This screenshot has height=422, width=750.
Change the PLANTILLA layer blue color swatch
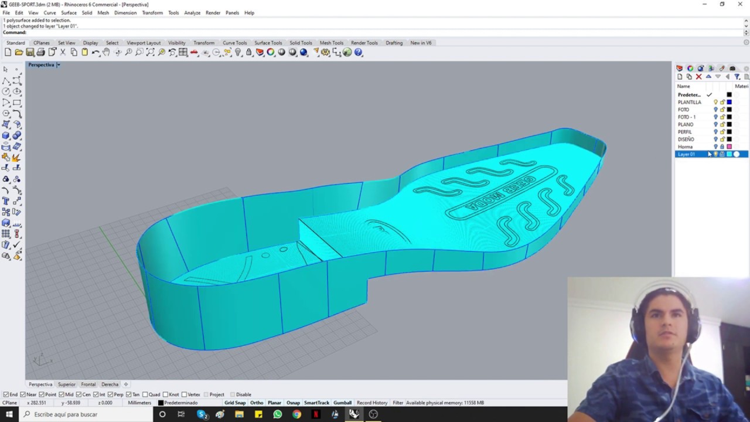729,102
